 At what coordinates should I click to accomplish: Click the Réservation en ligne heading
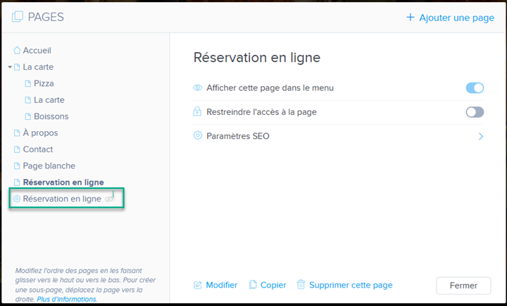point(257,58)
